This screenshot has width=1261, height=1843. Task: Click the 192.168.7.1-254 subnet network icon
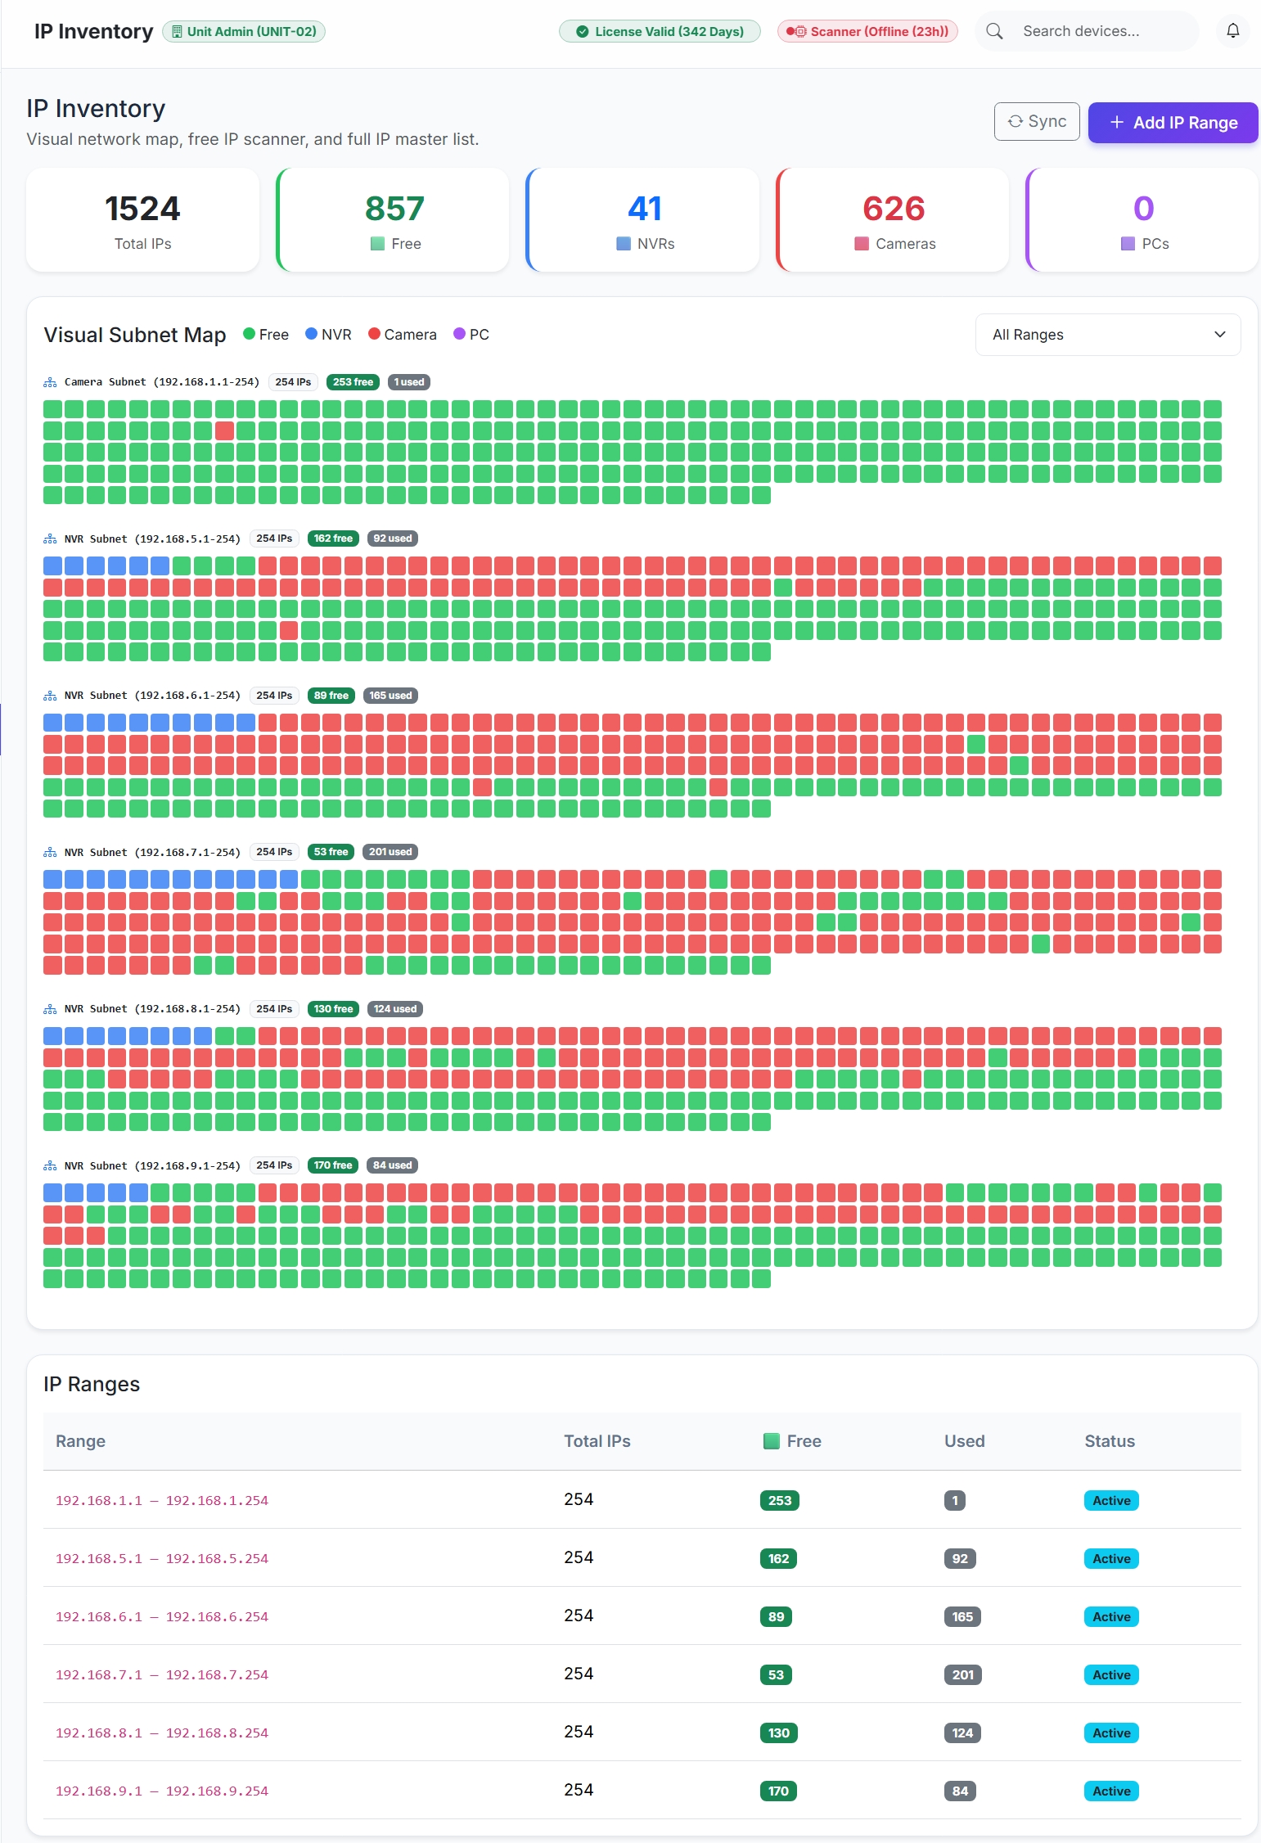point(50,852)
